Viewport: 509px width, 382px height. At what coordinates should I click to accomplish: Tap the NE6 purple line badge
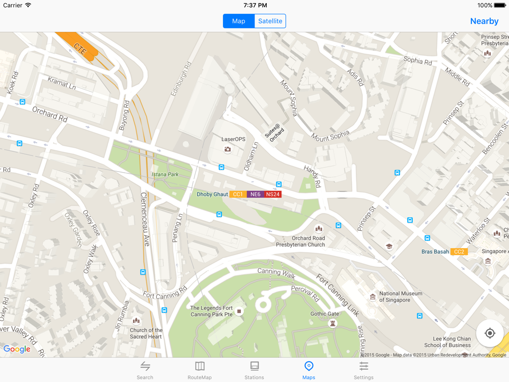click(x=255, y=194)
